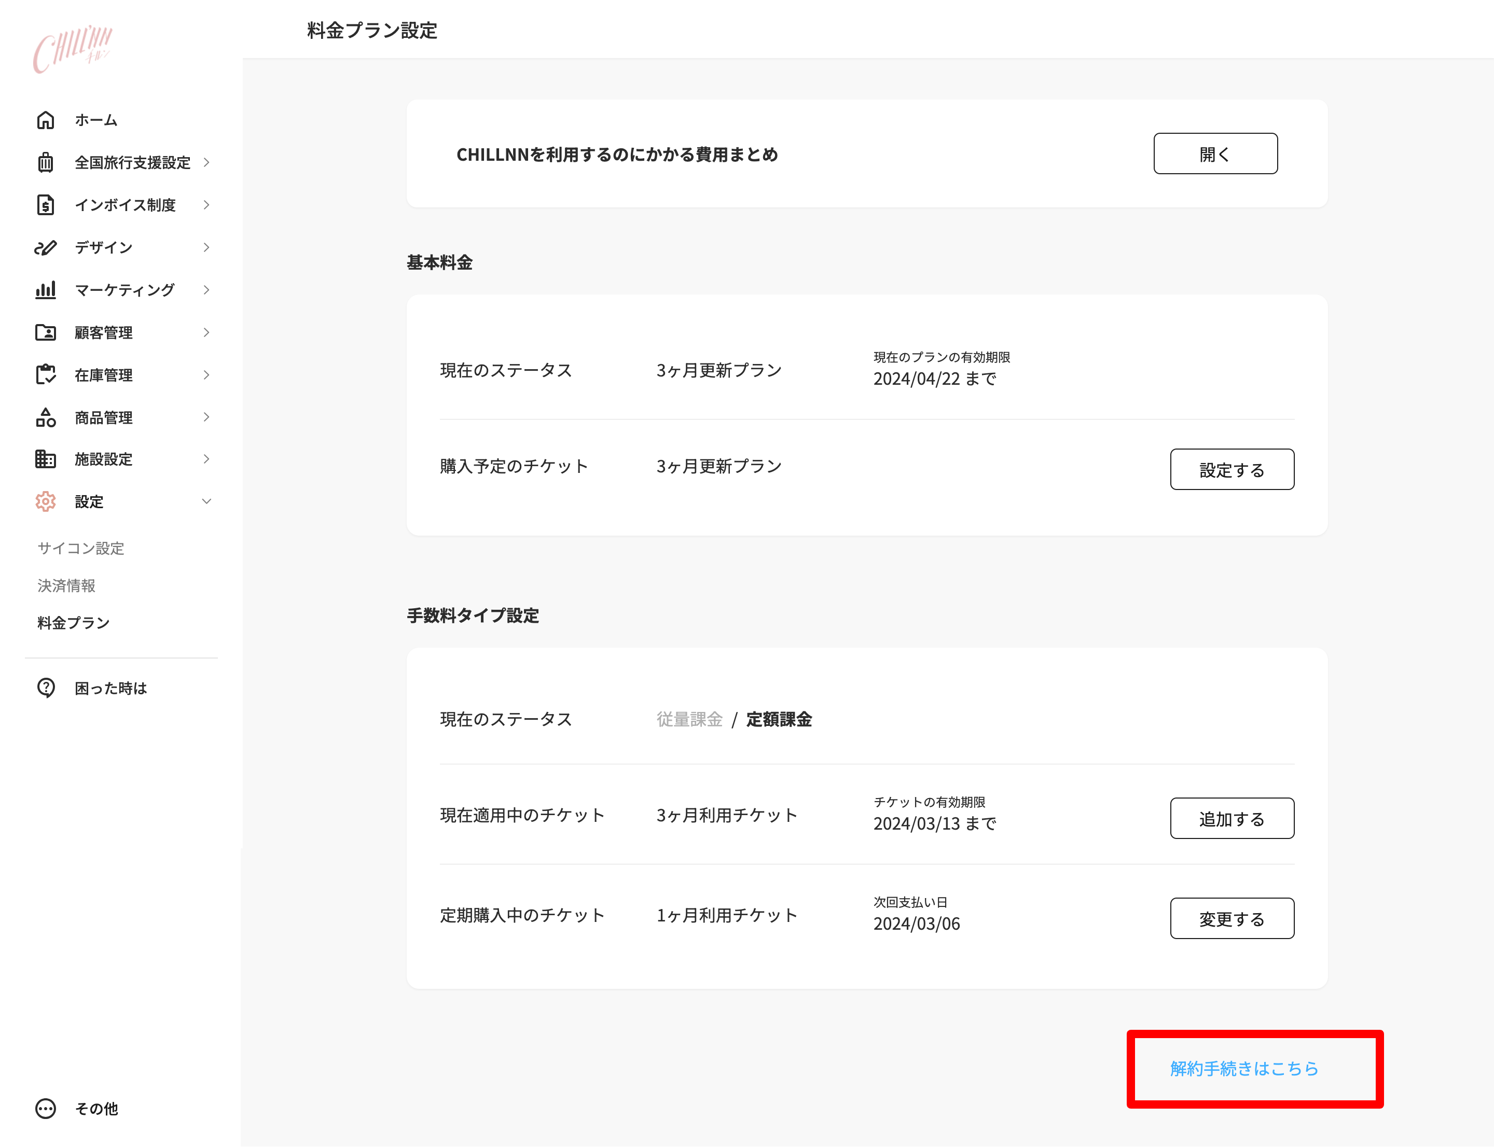
Task: Click the facility settings building icon
Action: pyautogui.click(x=46, y=459)
